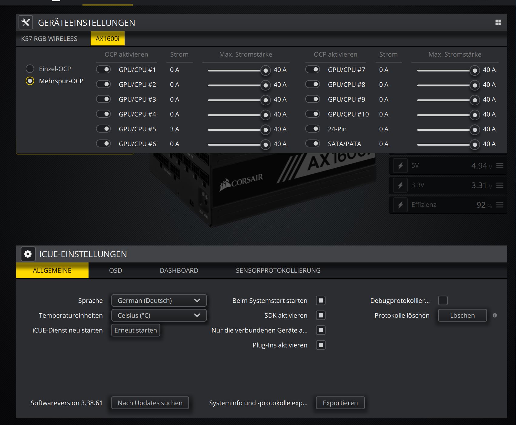Click the lightning icon next to 5V
Screen dimensions: 516x425
pyautogui.click(x=400, y=166)
